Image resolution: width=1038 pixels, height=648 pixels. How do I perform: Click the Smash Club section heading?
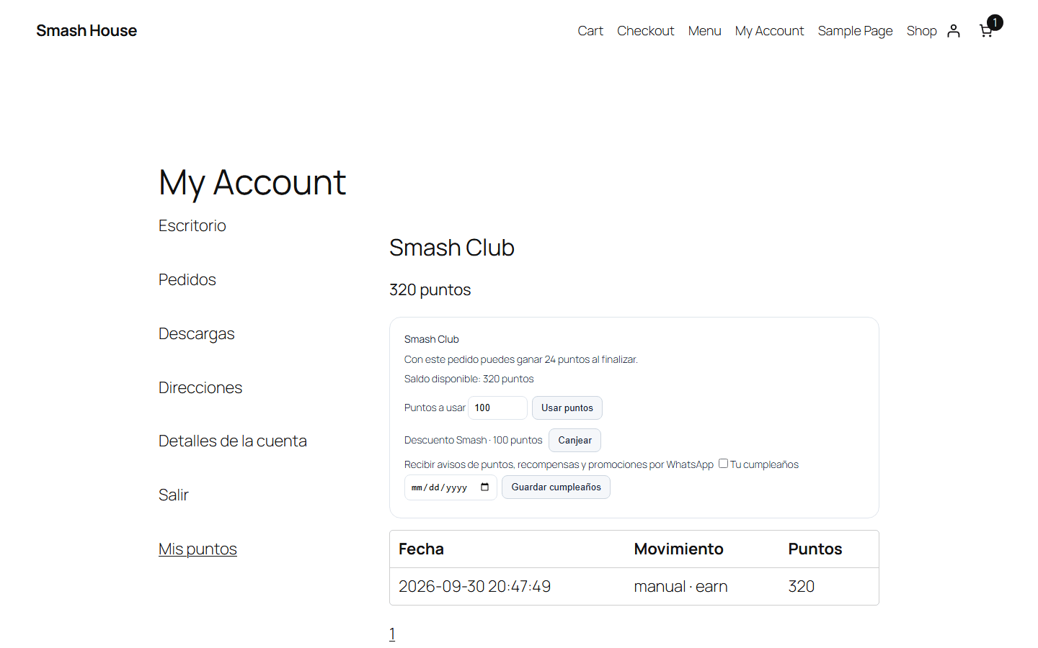[452, 248]
